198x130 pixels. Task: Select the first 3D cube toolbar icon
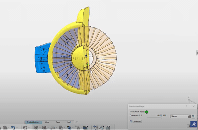tap(36, 128)
